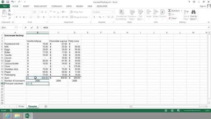Screen dimensions: 211x119
Task: Open the undo history dropdown arrow
Action: [x=15, y=2]
